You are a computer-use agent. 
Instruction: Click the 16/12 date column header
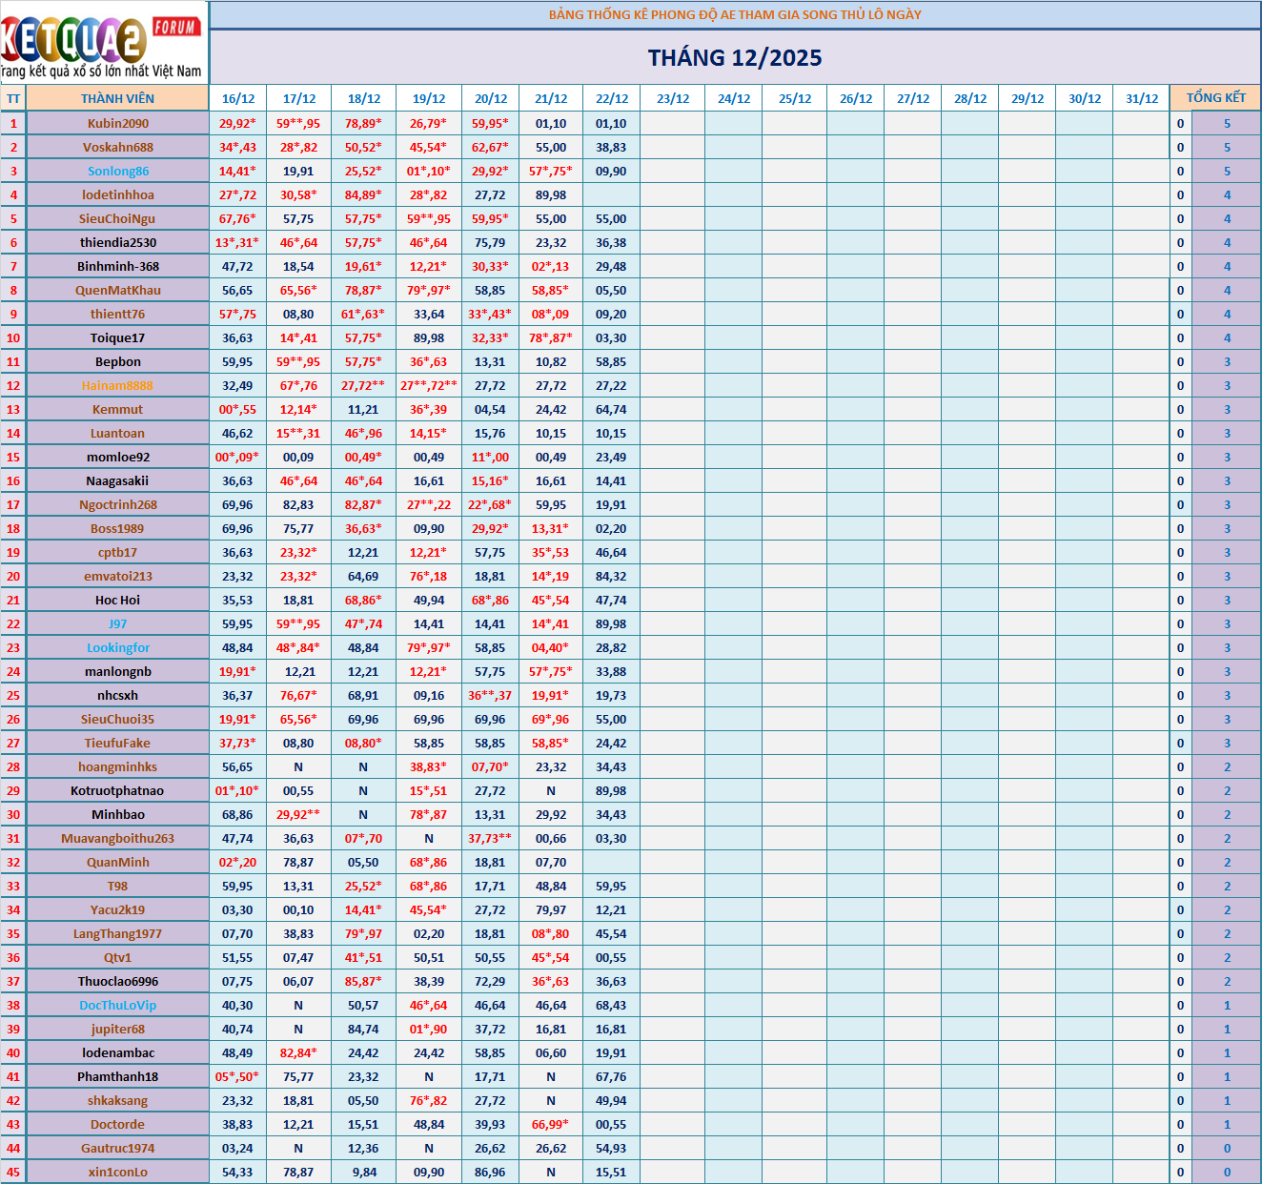coord(238,98)
